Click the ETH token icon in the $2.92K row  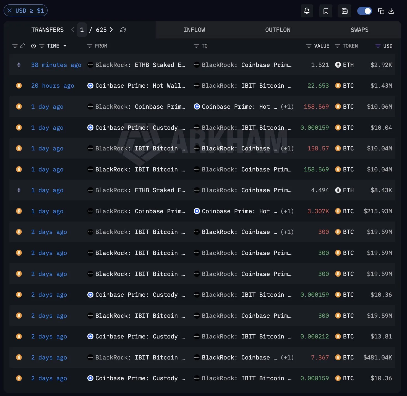(338, 65)
